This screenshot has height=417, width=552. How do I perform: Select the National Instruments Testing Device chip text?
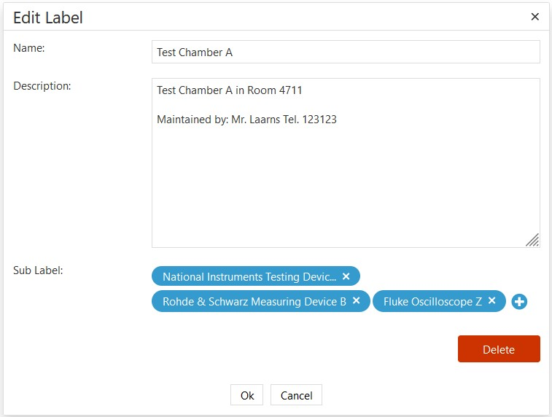pyautogui.click(x=249, y=277)
